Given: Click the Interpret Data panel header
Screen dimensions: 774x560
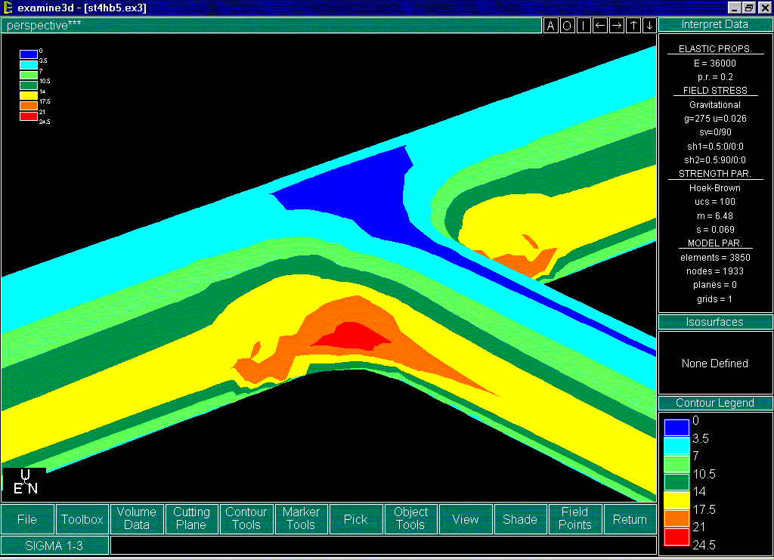Looking at the screenshot, I should point(715,24).
